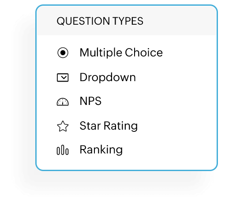Click the Multiple Choice radio icon
Image resolution: width=225 pixels, height=209 pixels.
point(63,52)
